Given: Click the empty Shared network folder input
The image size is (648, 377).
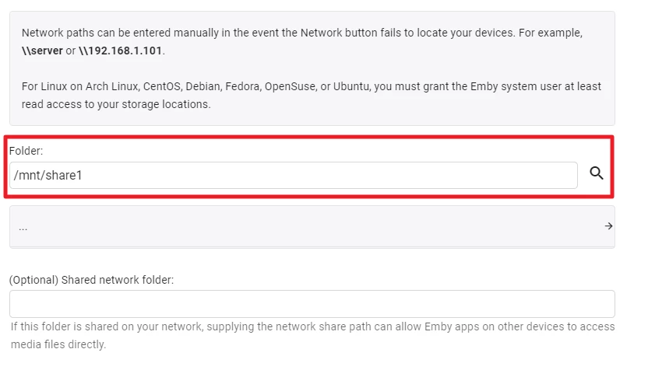Looking at the screenshot, I should click(x=312, y=303).
